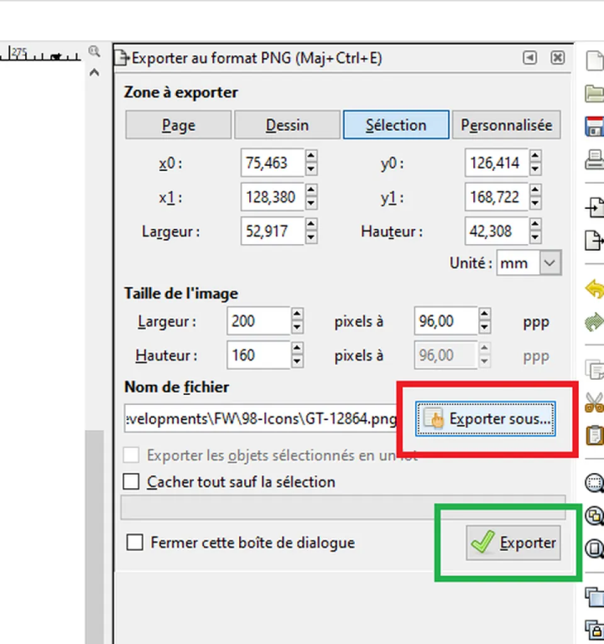604x644 pixels.
Task: Click the printer icon
Action: tap(595, 159)
